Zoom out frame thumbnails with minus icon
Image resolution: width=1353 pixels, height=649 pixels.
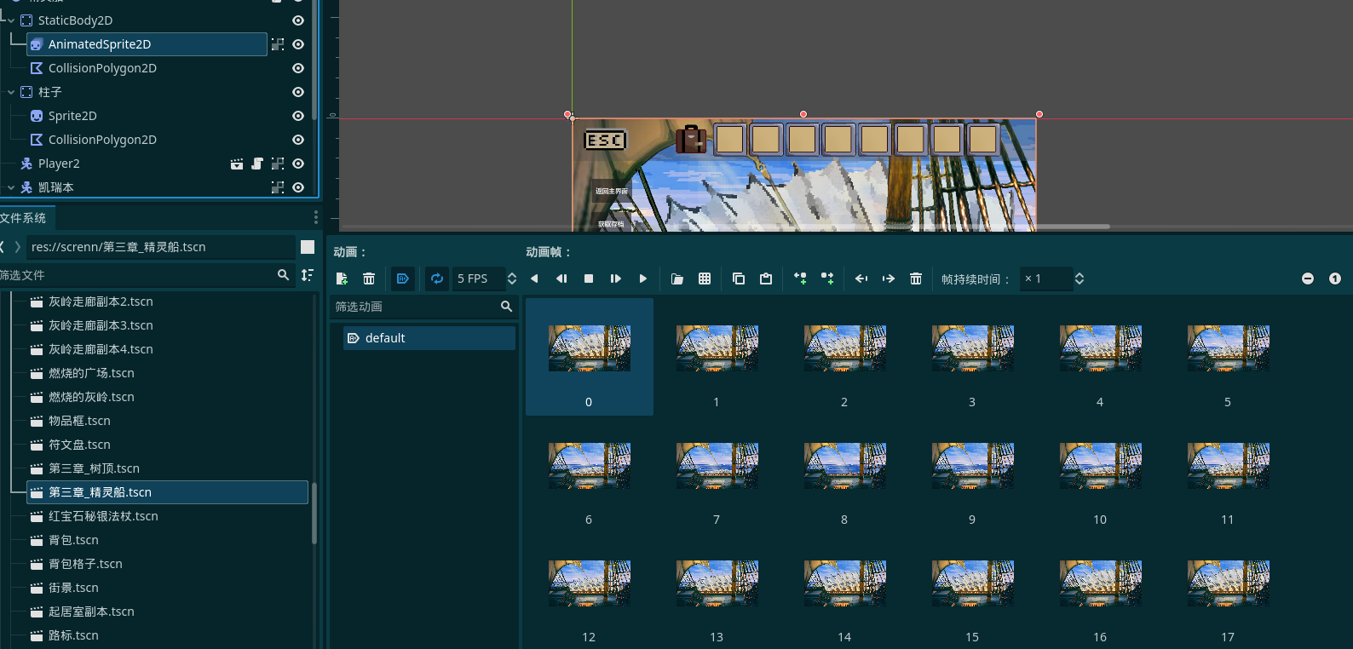pos(1308,279)
